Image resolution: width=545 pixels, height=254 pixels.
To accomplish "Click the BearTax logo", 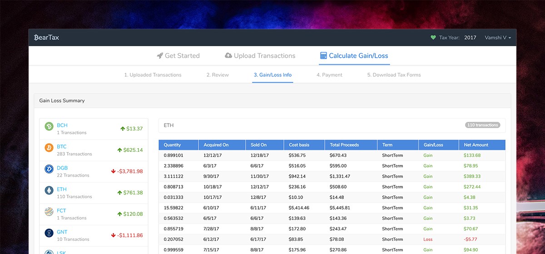I will (47, 37).
